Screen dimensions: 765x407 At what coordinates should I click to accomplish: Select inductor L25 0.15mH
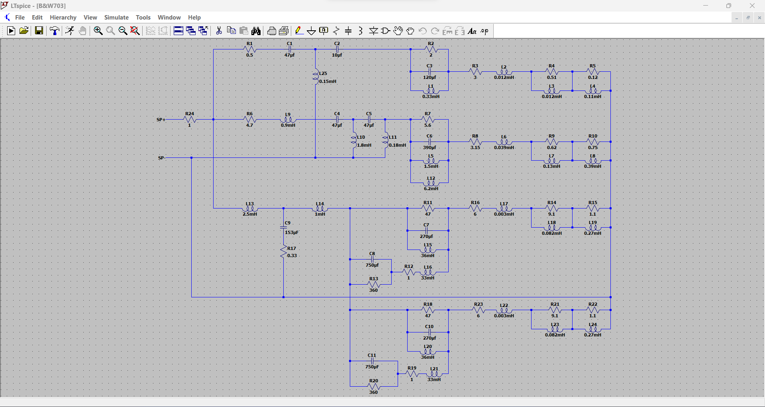(x=316, y=77)
